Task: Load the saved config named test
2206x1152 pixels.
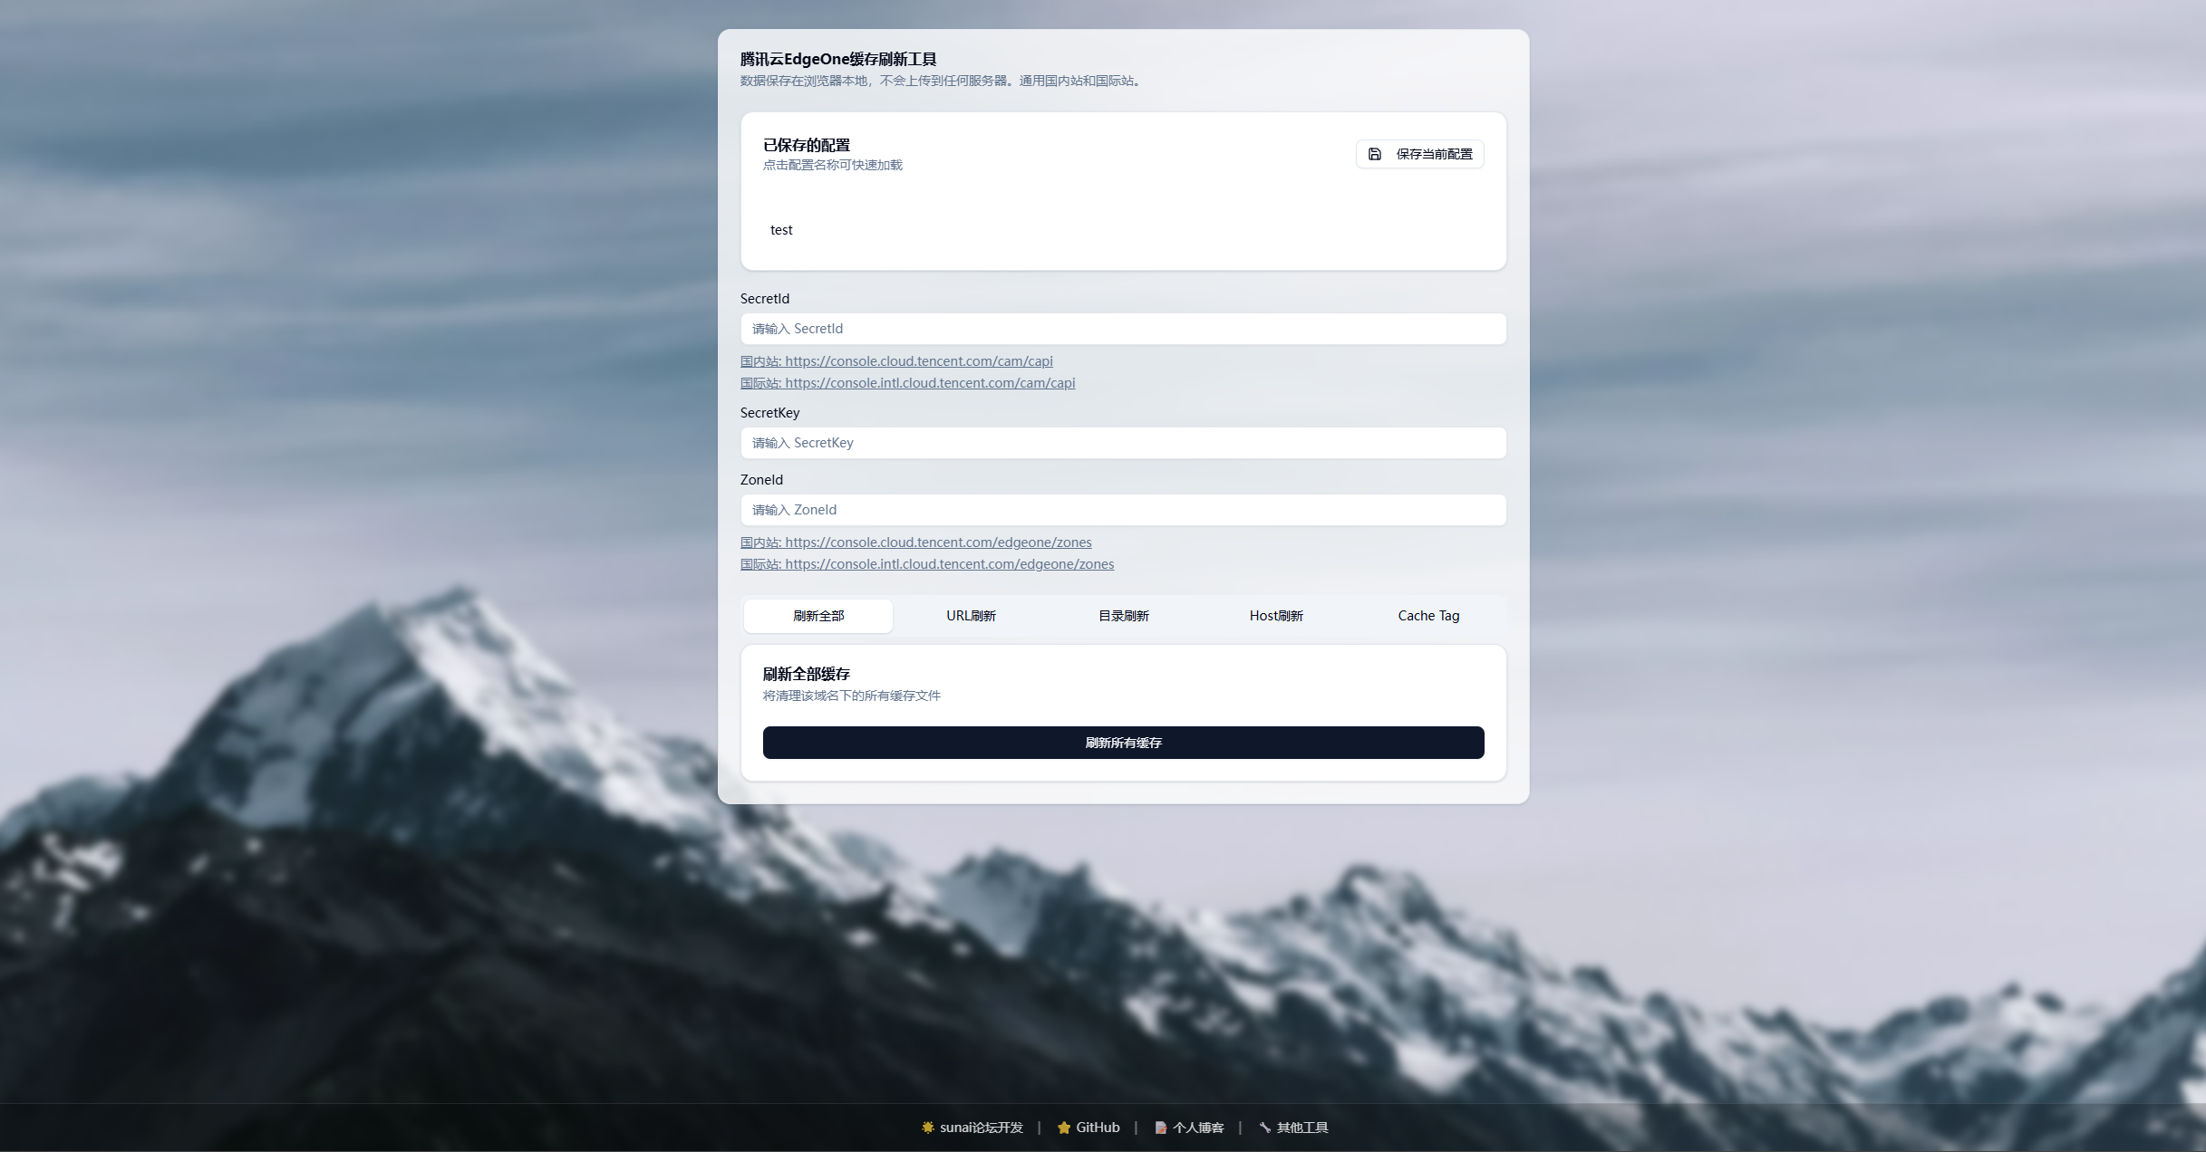Action: tap(781, 230)
